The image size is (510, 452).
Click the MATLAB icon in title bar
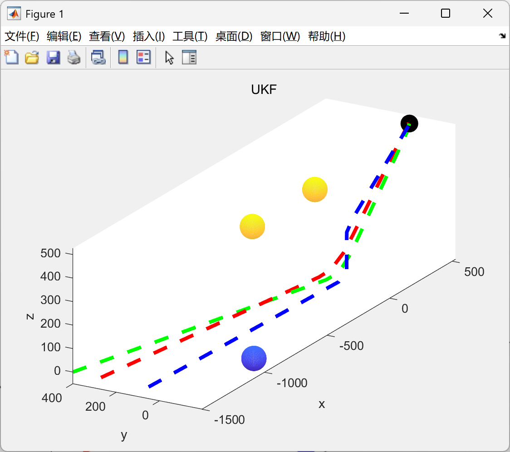14,14
